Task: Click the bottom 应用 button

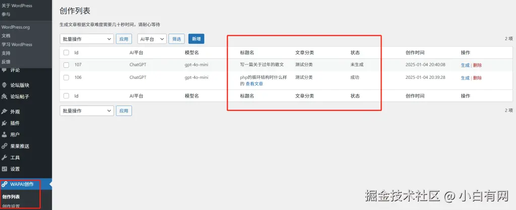Action: [x=124, y=111]
